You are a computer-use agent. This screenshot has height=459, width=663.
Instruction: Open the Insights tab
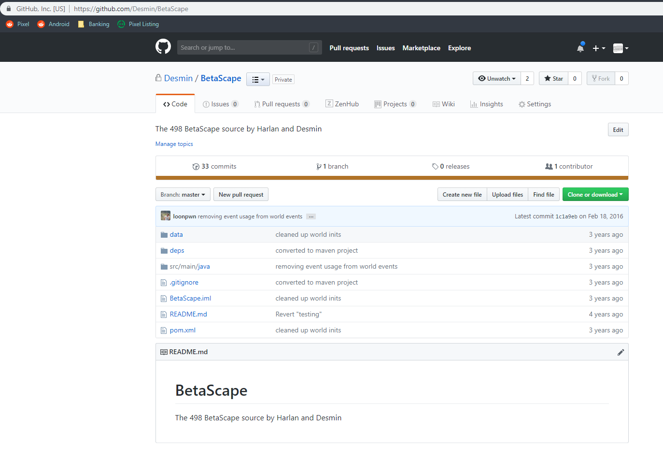pos(487,104)
